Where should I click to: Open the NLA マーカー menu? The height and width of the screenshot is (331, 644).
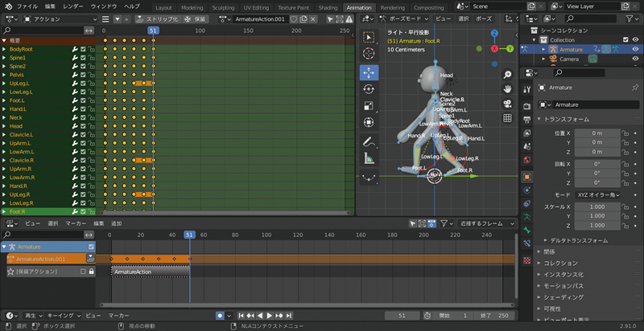76,223
